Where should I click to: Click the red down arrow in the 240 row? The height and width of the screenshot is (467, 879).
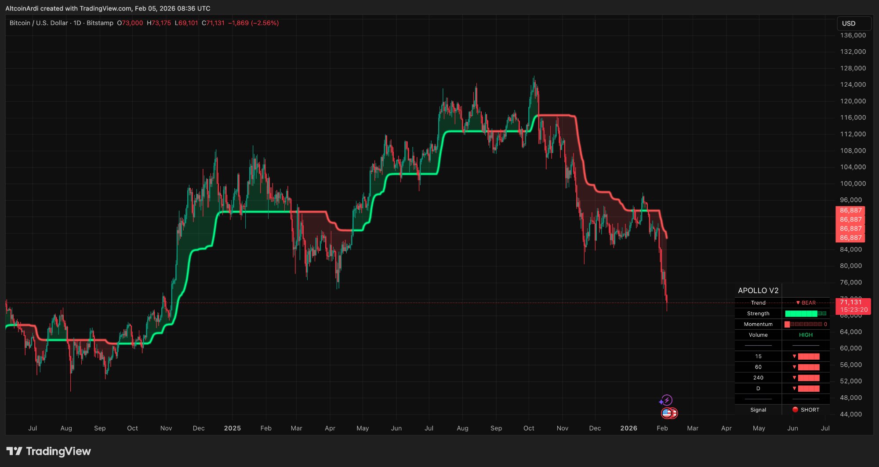click(x=794, y=378)
